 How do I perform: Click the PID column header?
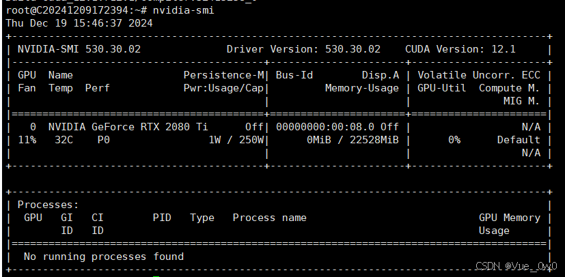[x=162, y=218]
